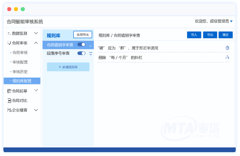This screenshot has height=156, width=240.
Task: Click the rule text '裙' 应为 '群'
Action: tap(128, 48)
